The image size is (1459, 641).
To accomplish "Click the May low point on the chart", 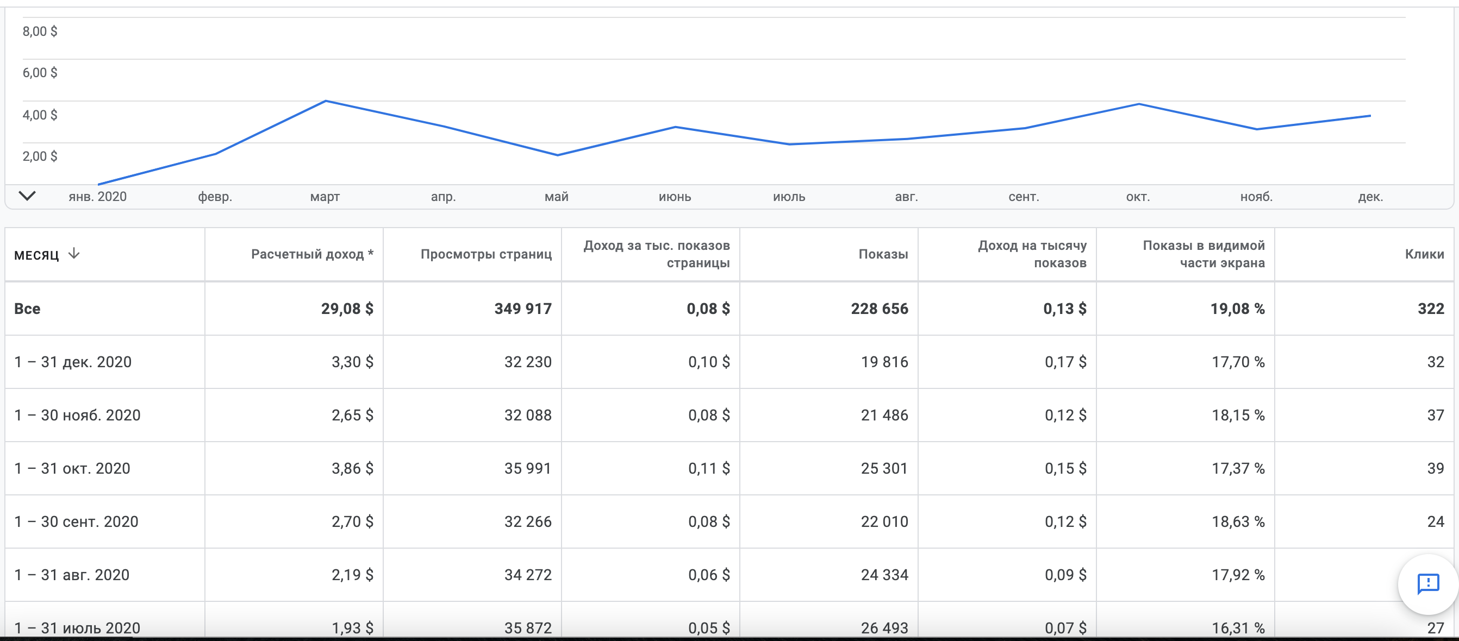I will tap(557, 155).
